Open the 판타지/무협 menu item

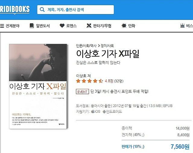pyautogui.click(x=102, y=26)
